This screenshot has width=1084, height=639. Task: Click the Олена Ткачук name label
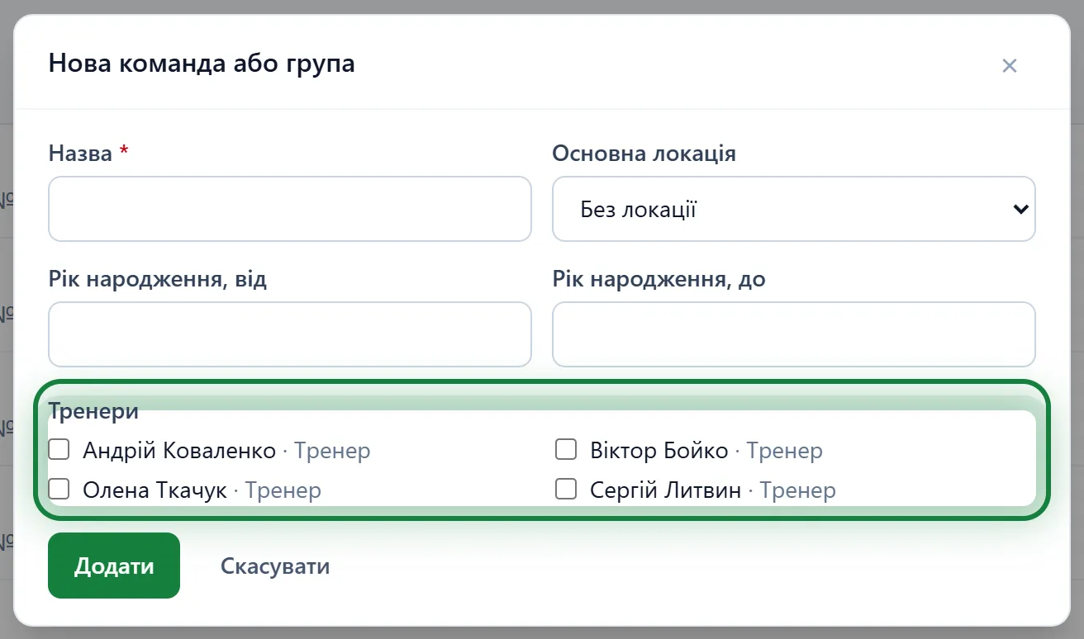point(155,490)
